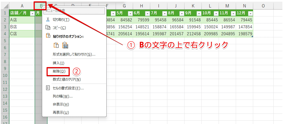
Task: Click cell with value 195614
Action: (141, 34)
